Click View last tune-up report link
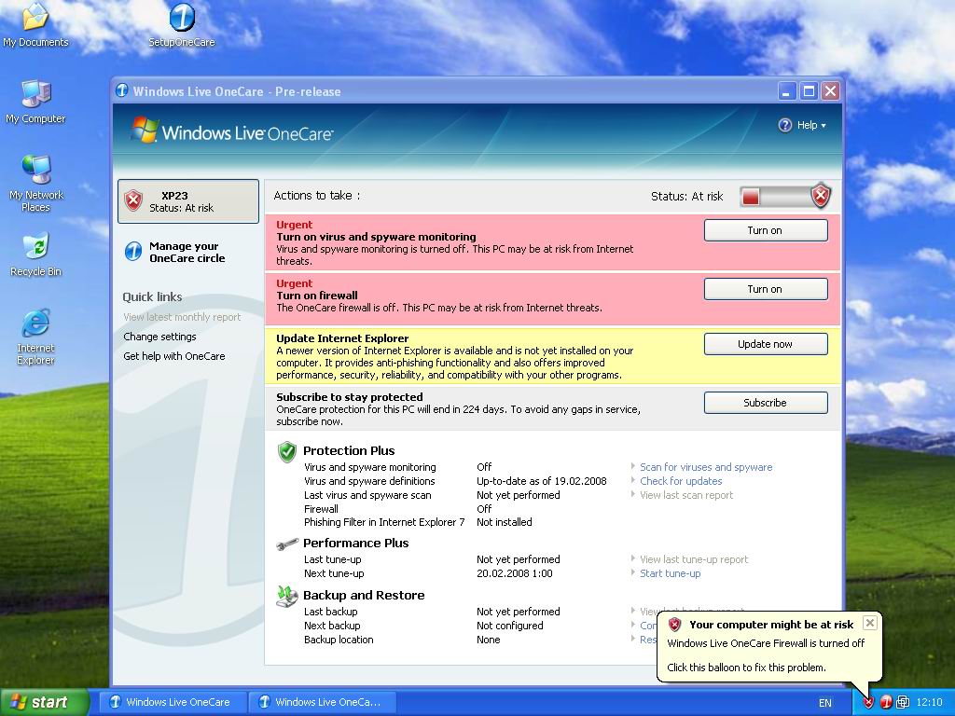Viewport: 955px width, 716px height. click(694, 559)
